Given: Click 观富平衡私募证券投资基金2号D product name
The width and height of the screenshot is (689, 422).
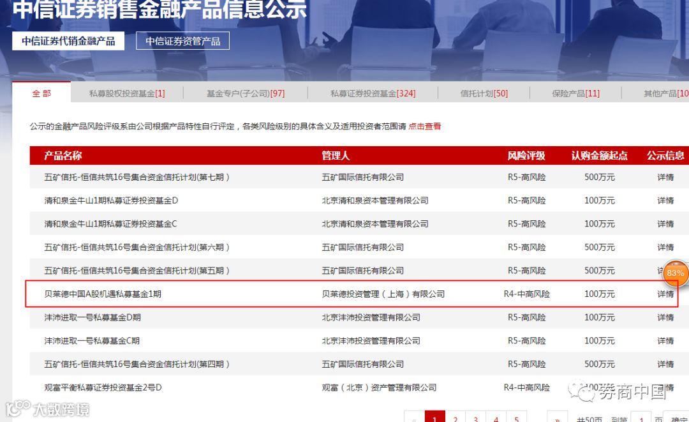Looking at the screenshot, I should pyautogui.click(x=103, y=388).
